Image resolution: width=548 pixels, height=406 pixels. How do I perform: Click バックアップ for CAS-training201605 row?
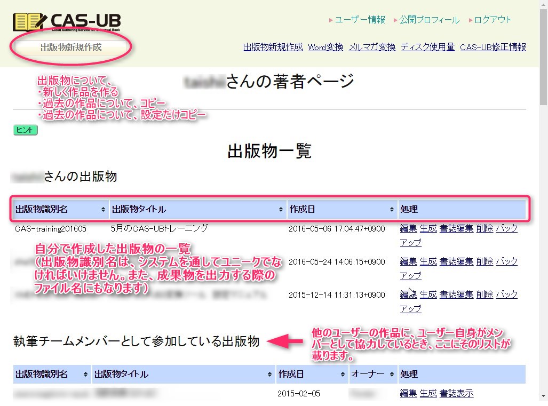pos(506,228)
